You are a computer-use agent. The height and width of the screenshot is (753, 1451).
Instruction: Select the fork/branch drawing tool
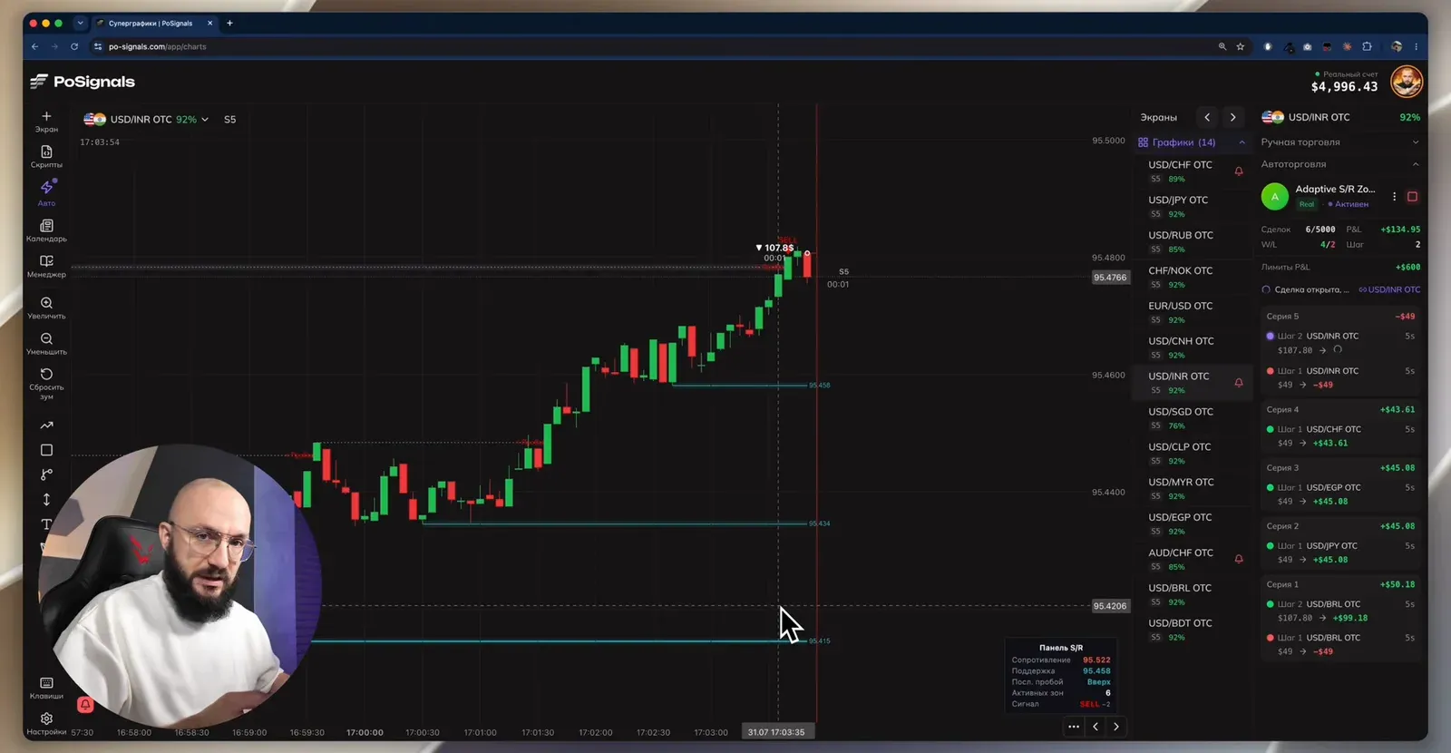click(x=46, y=474)
